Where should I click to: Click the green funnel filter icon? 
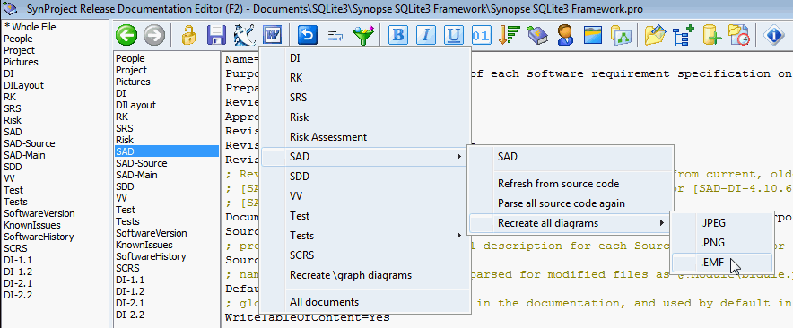[x=362, y=35]
